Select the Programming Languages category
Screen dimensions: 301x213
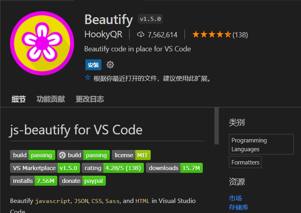click(x=261, y=144)
